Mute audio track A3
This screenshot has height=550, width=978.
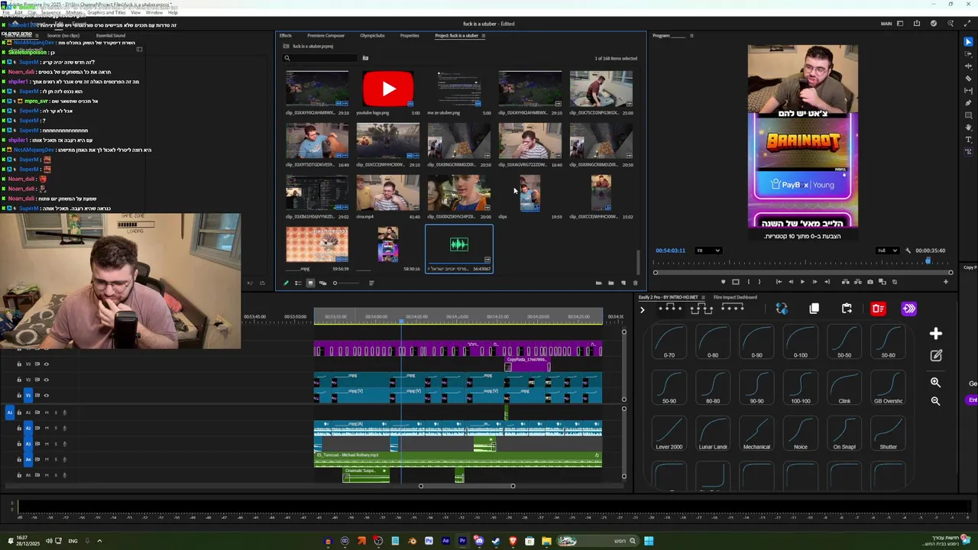coord(47,444)
